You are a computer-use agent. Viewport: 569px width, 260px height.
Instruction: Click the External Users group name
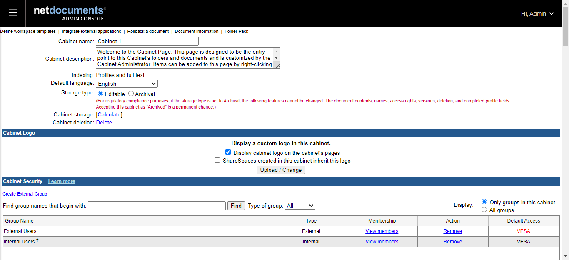(20, 231)
